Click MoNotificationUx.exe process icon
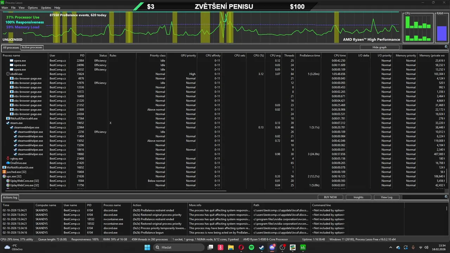This screenshot has height=253, width=450. click(x=4, y=168)
